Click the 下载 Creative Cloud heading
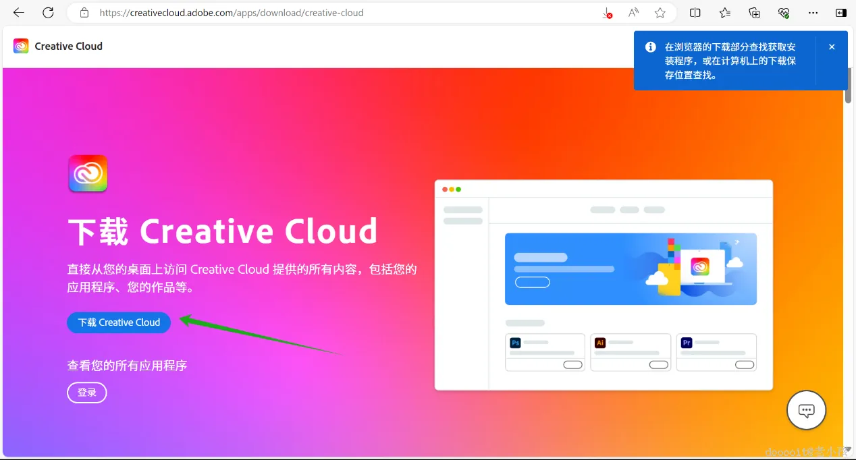The width and height of the screenshot is (856, 460). (x=223, y=231)
